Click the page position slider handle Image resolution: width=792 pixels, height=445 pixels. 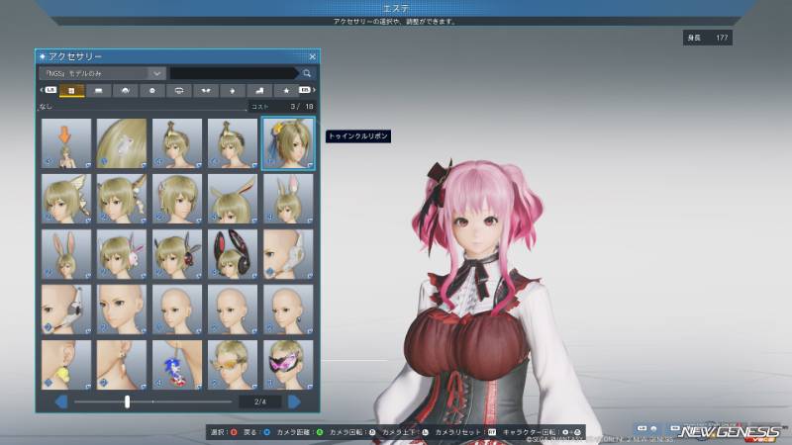pos(128,401)
